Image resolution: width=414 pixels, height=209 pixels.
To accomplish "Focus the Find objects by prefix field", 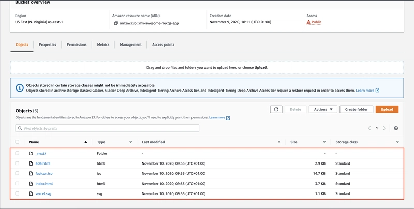I will click(107, 128).
